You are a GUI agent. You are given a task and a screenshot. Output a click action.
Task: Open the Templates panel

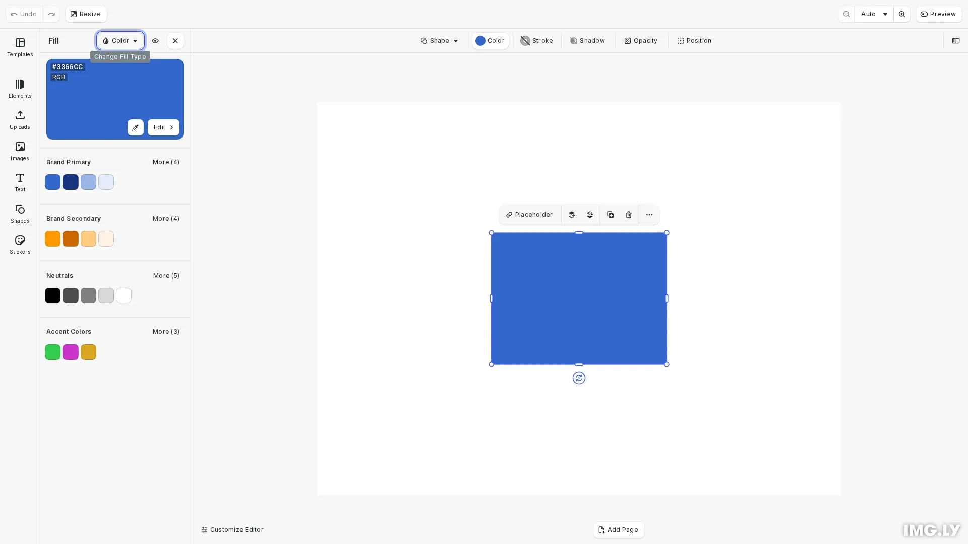20,47
